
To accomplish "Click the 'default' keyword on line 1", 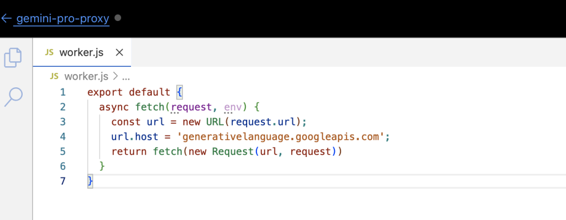I will click(150, 92).
